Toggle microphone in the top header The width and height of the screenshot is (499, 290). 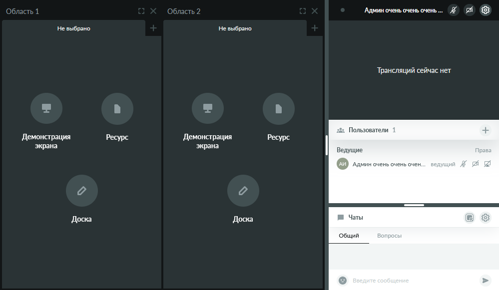pyautogui.click(x=454, y=10)
